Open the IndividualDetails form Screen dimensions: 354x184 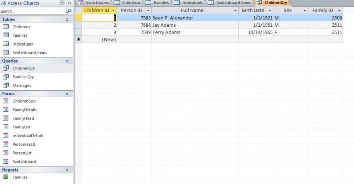(x=28, y=136)
